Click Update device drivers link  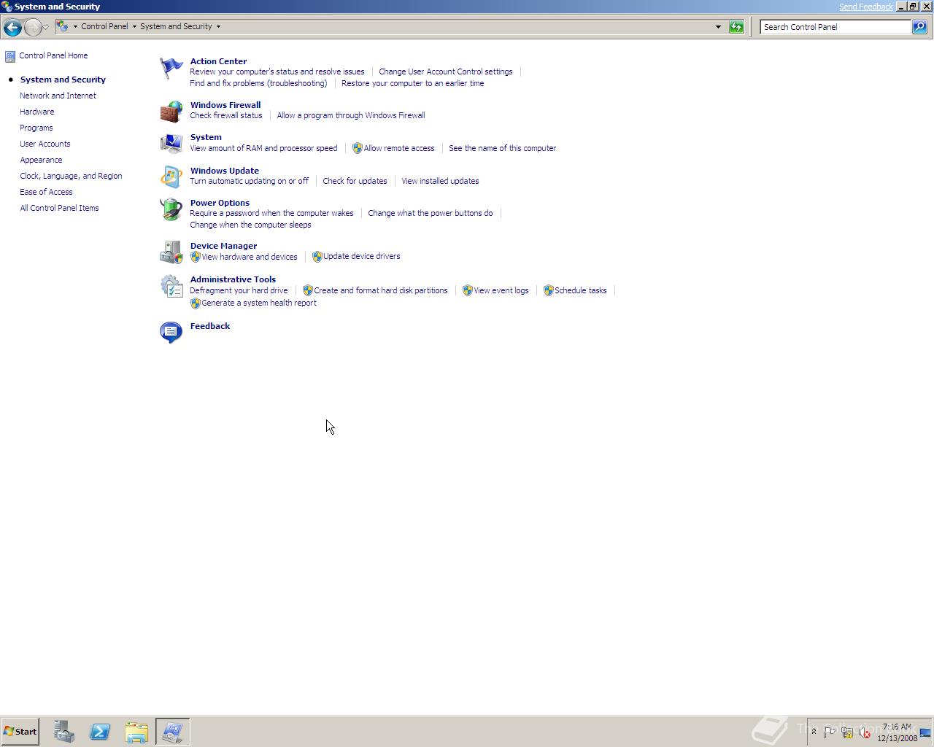coord(362,256)
